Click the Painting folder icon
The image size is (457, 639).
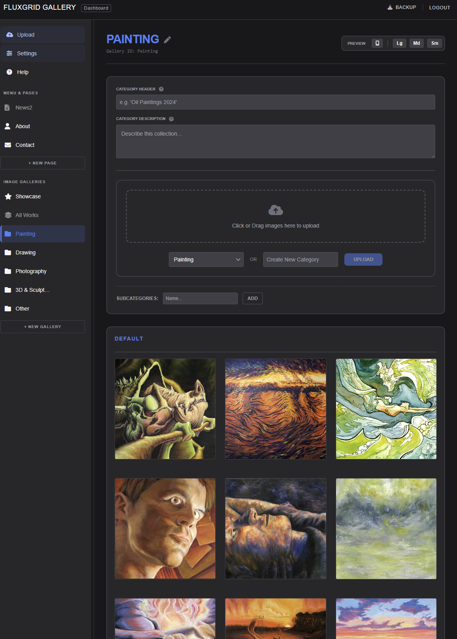8,234
